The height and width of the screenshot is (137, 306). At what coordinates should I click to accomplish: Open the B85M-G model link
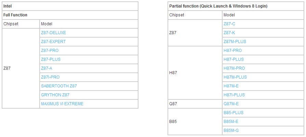(231, 131)
